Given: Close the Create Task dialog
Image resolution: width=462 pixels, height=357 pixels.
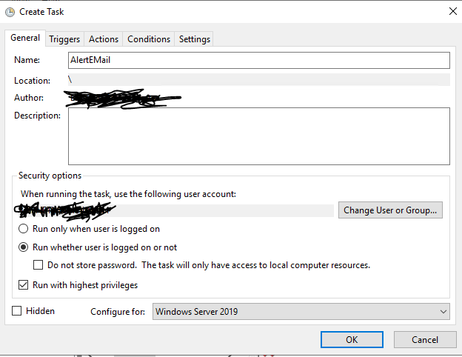Looking at the screenshot, I should point(452,12).
